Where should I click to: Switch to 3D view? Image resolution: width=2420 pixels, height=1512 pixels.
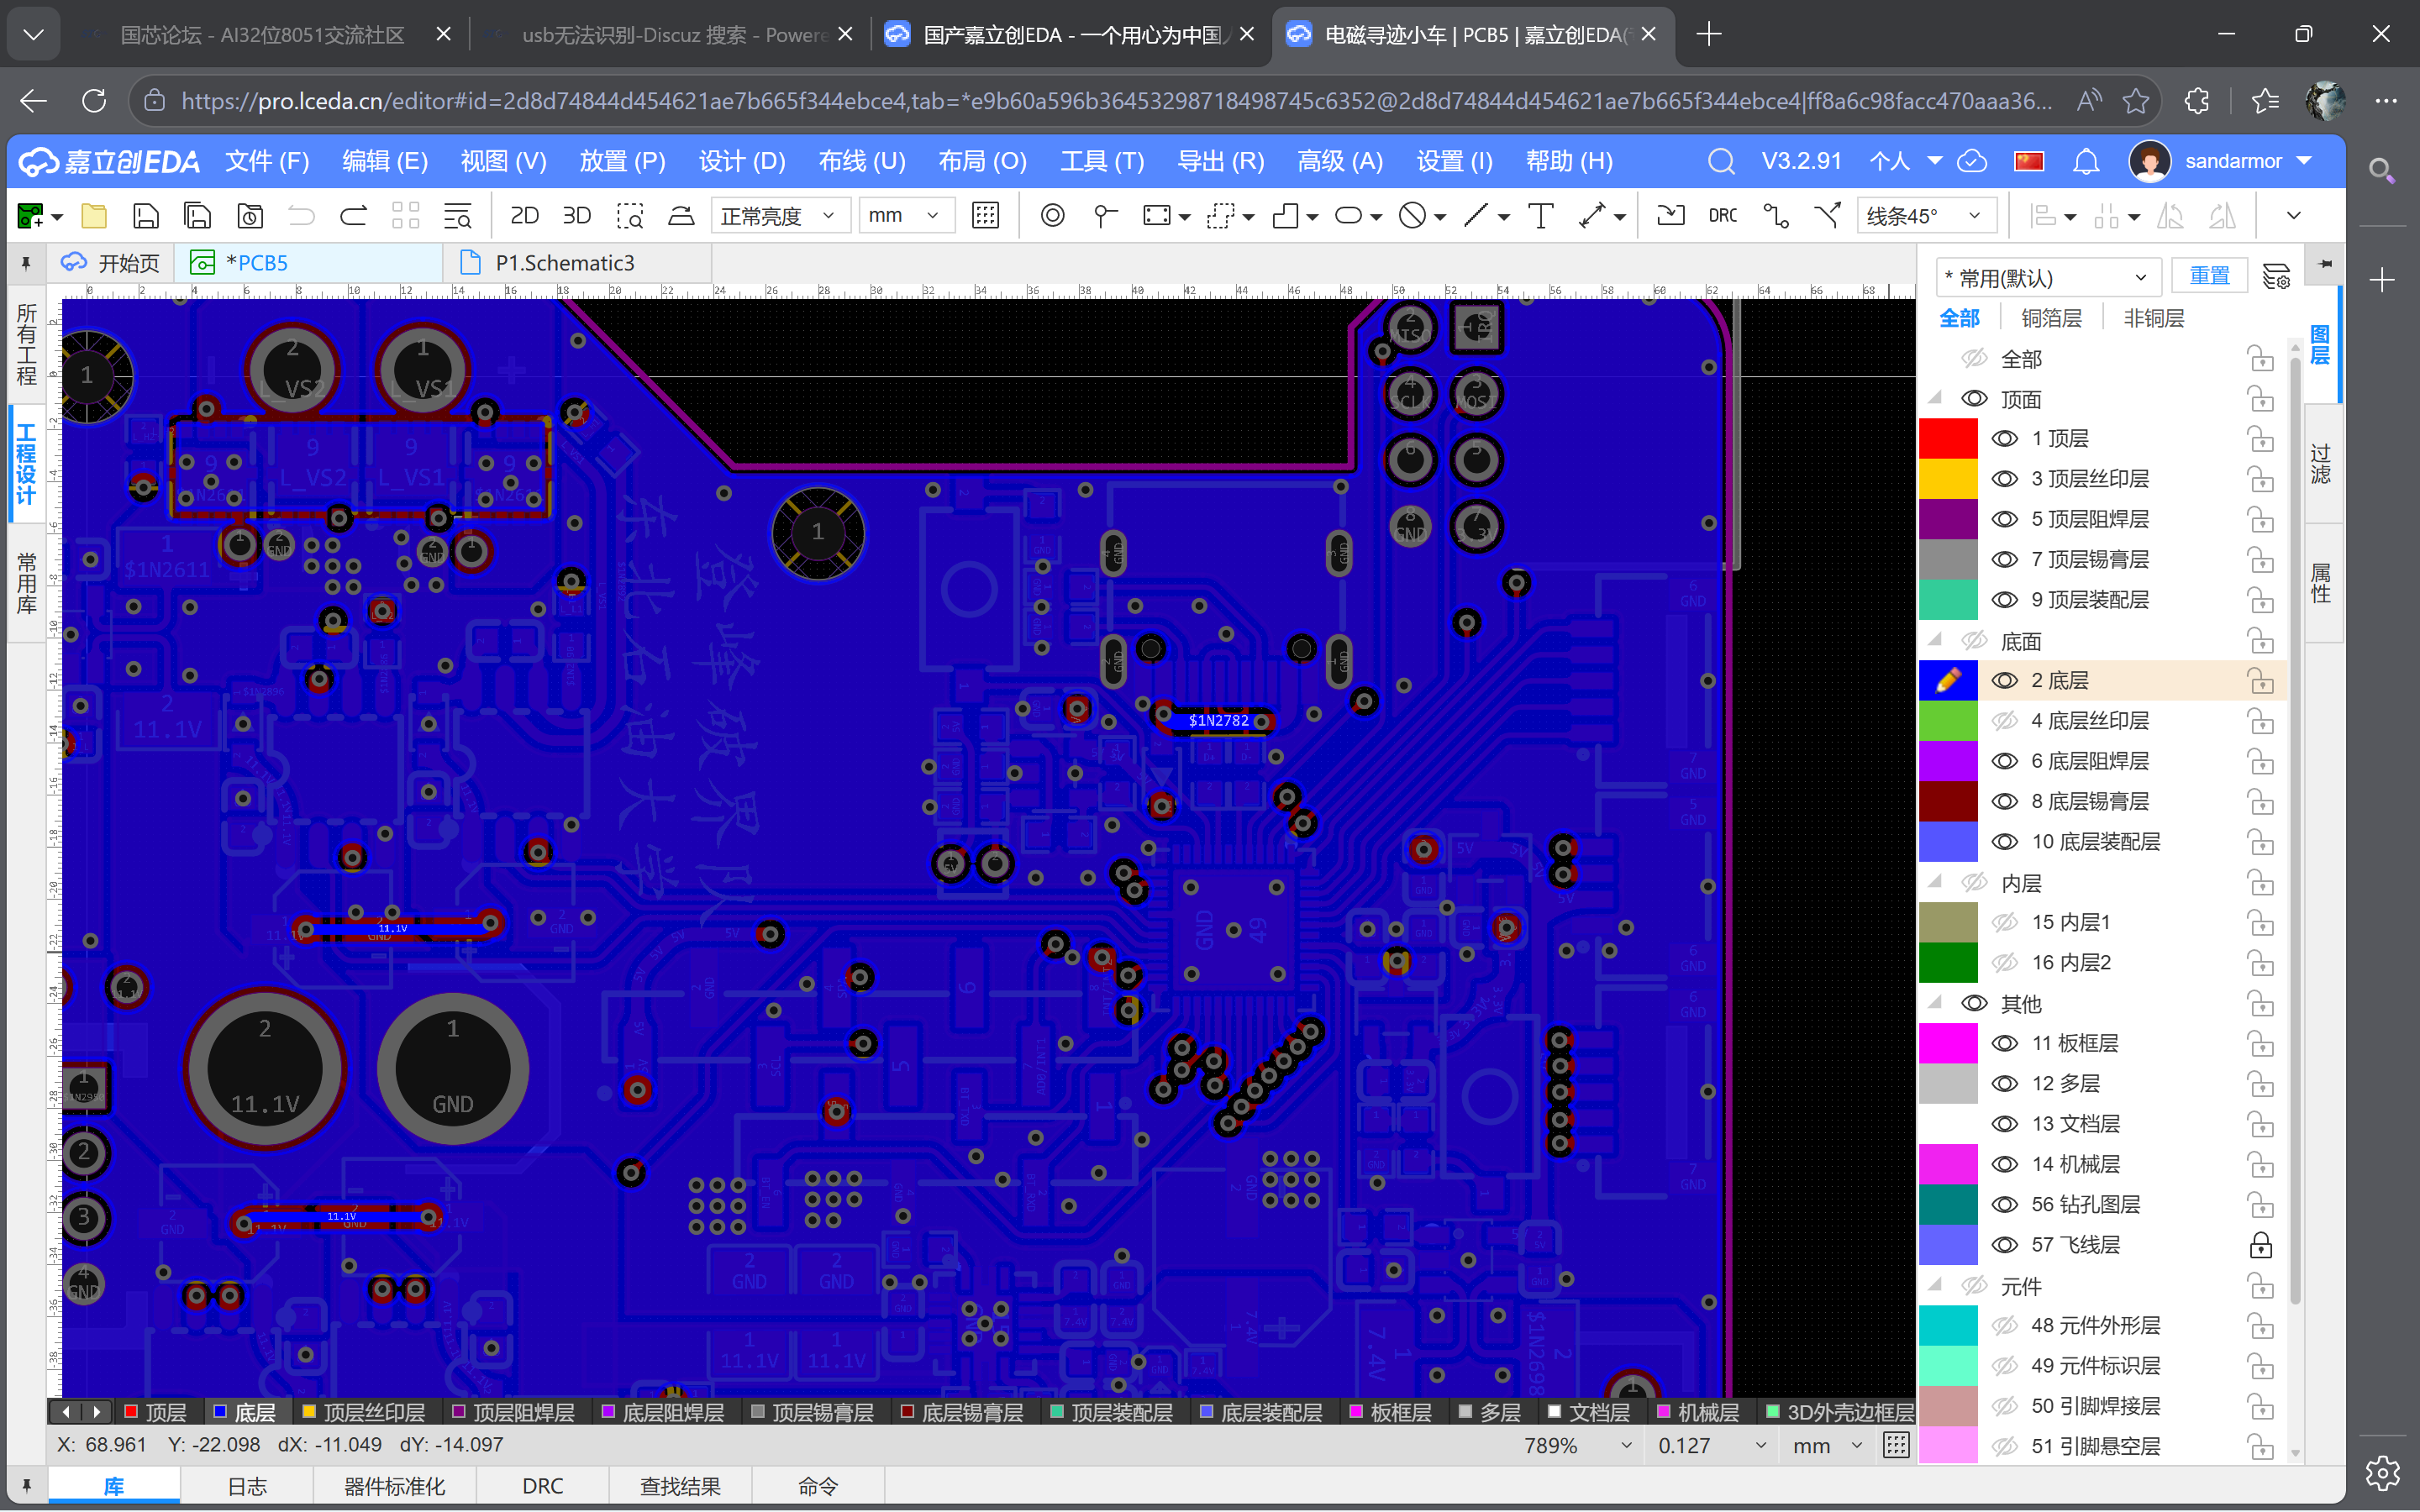[x=576, y=215]
